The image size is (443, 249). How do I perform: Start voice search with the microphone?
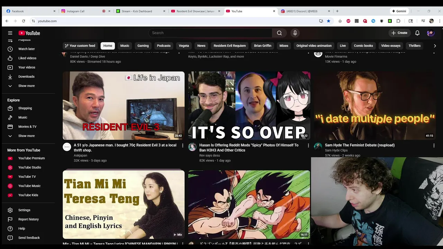(x=295, y=33)
